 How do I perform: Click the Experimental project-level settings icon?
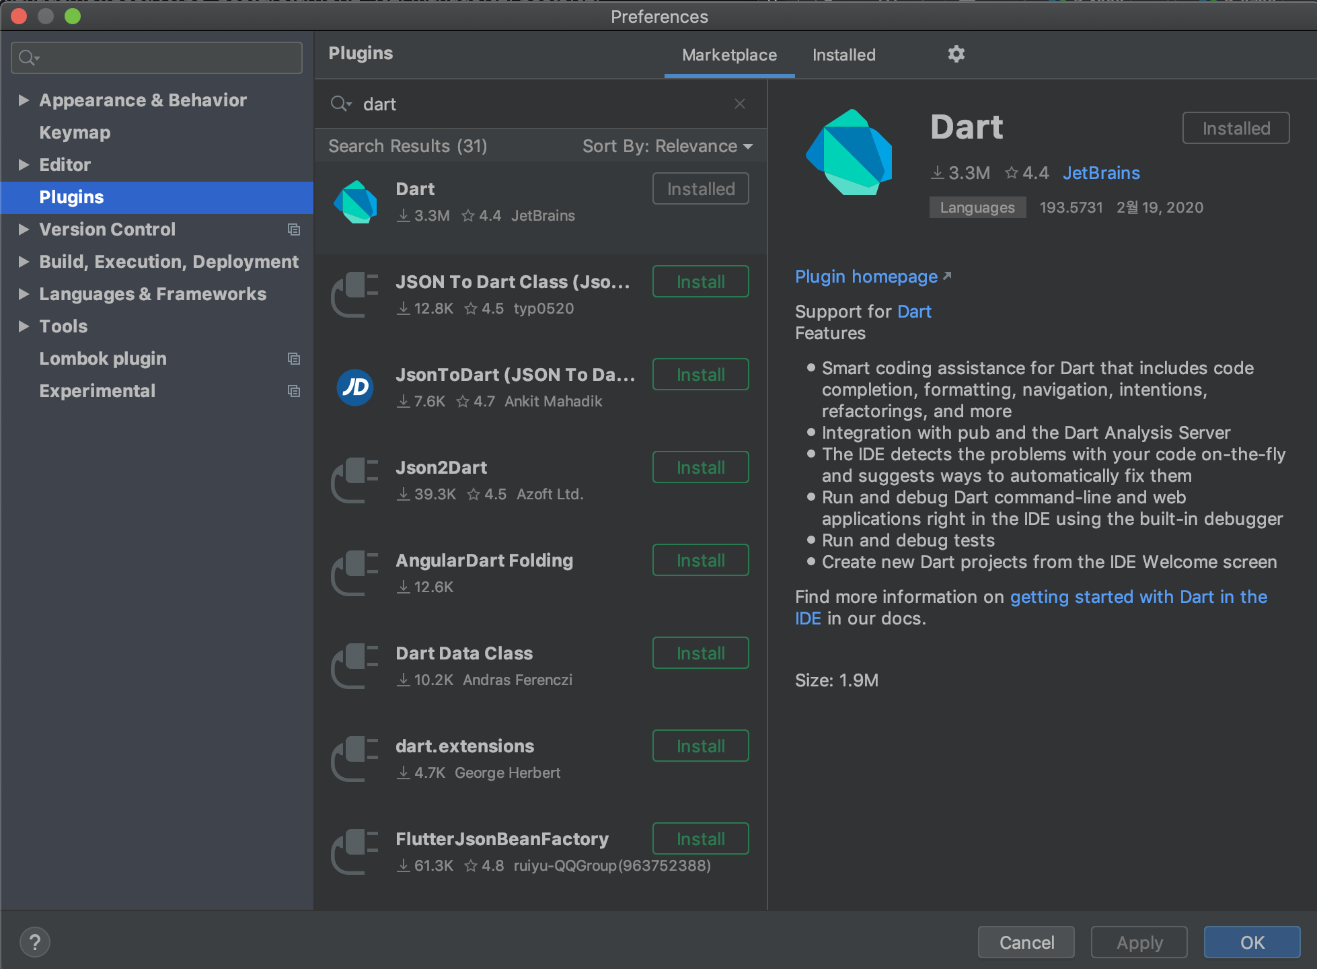[x=294, y=391]
